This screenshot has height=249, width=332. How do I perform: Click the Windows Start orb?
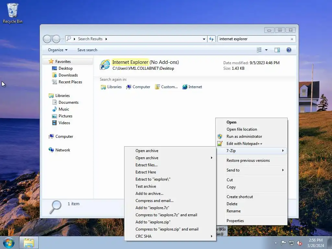pos(9,243)
